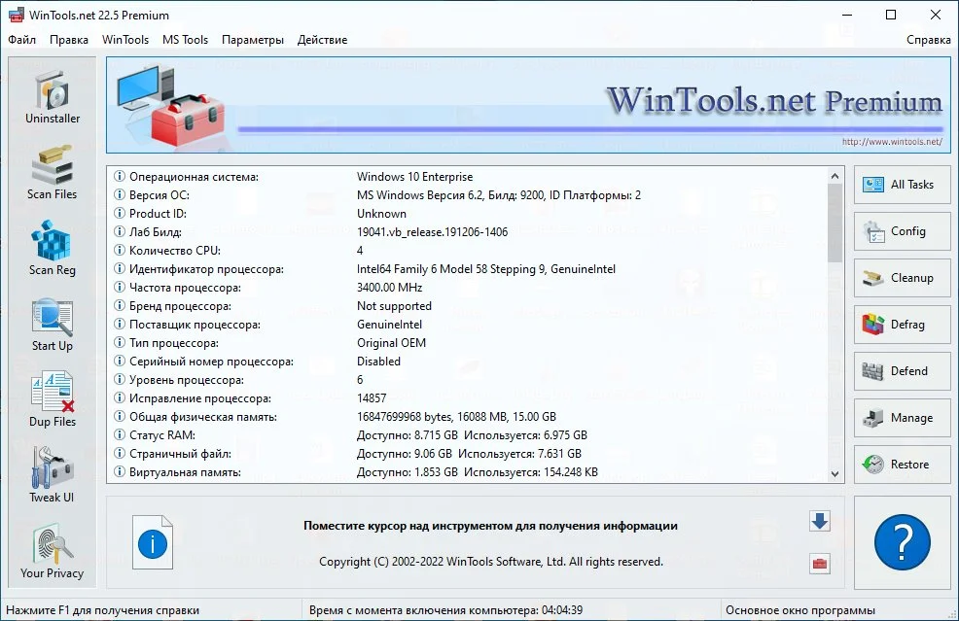Image resolution: width=959 pixels, height=621 pixels.
Task: Open the Справка menu
Action: (x=929, y=40)
